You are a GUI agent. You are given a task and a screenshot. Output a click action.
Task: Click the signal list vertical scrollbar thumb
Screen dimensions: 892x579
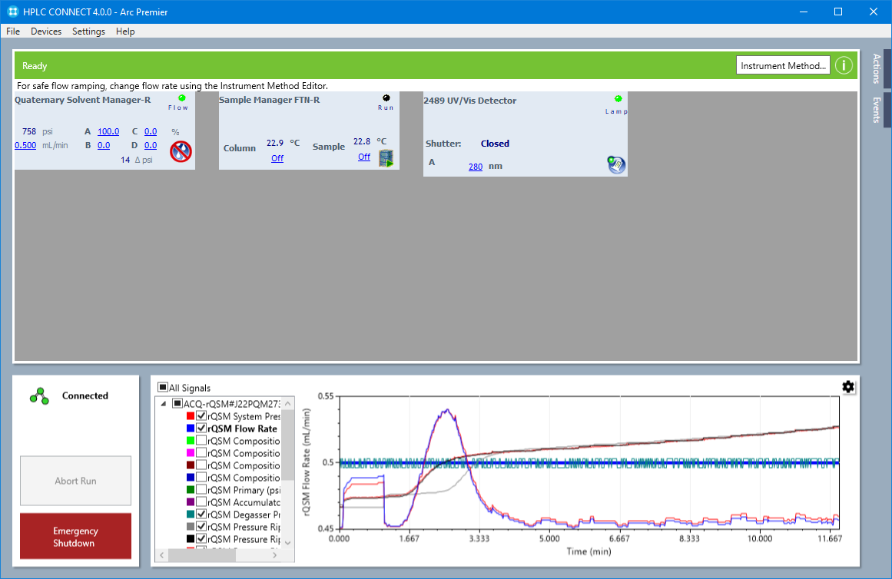(288, 446)
